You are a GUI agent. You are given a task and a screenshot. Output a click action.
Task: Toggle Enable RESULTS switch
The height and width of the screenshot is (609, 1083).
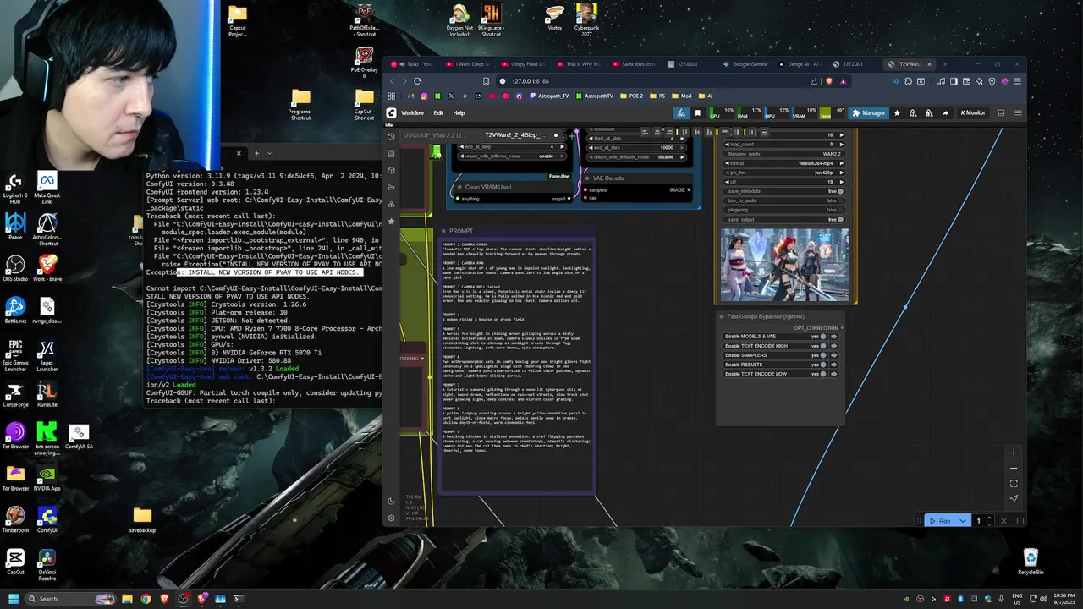pos(823,365)
